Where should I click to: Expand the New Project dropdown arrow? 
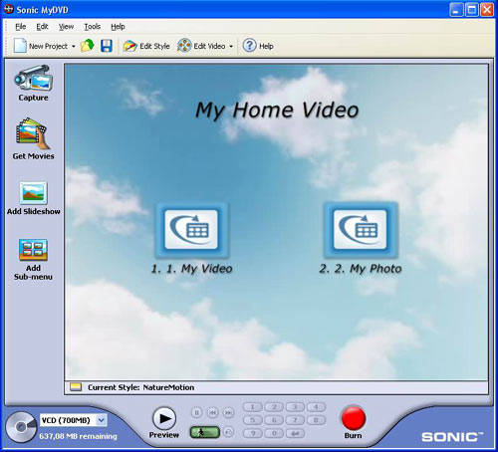pyautogui.click(x=74, y=46)
